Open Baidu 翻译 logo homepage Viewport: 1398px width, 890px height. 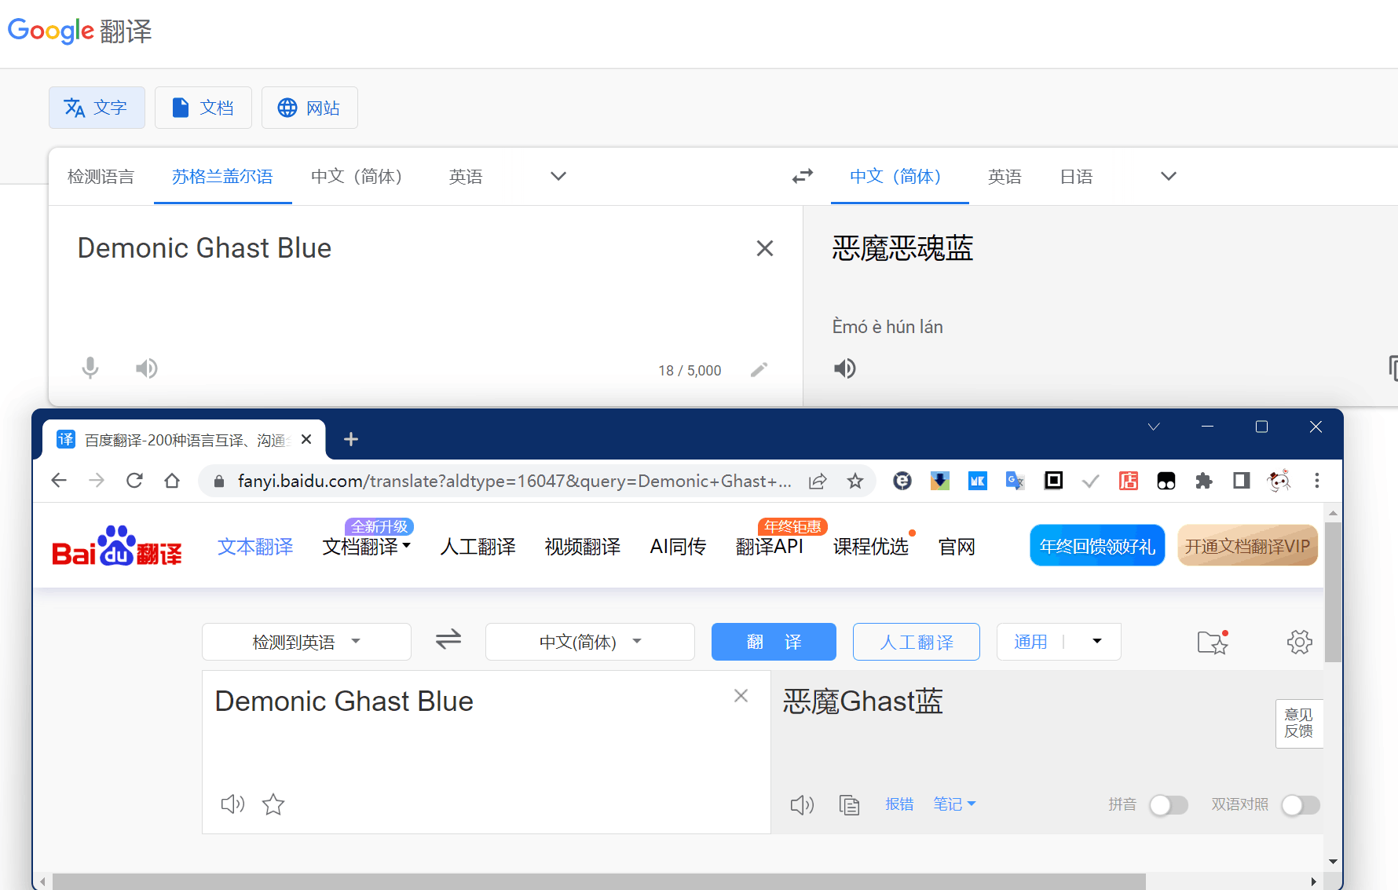point(117,545)
